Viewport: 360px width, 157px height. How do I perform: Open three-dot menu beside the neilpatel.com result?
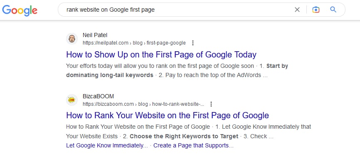click(x=193, y=43)
